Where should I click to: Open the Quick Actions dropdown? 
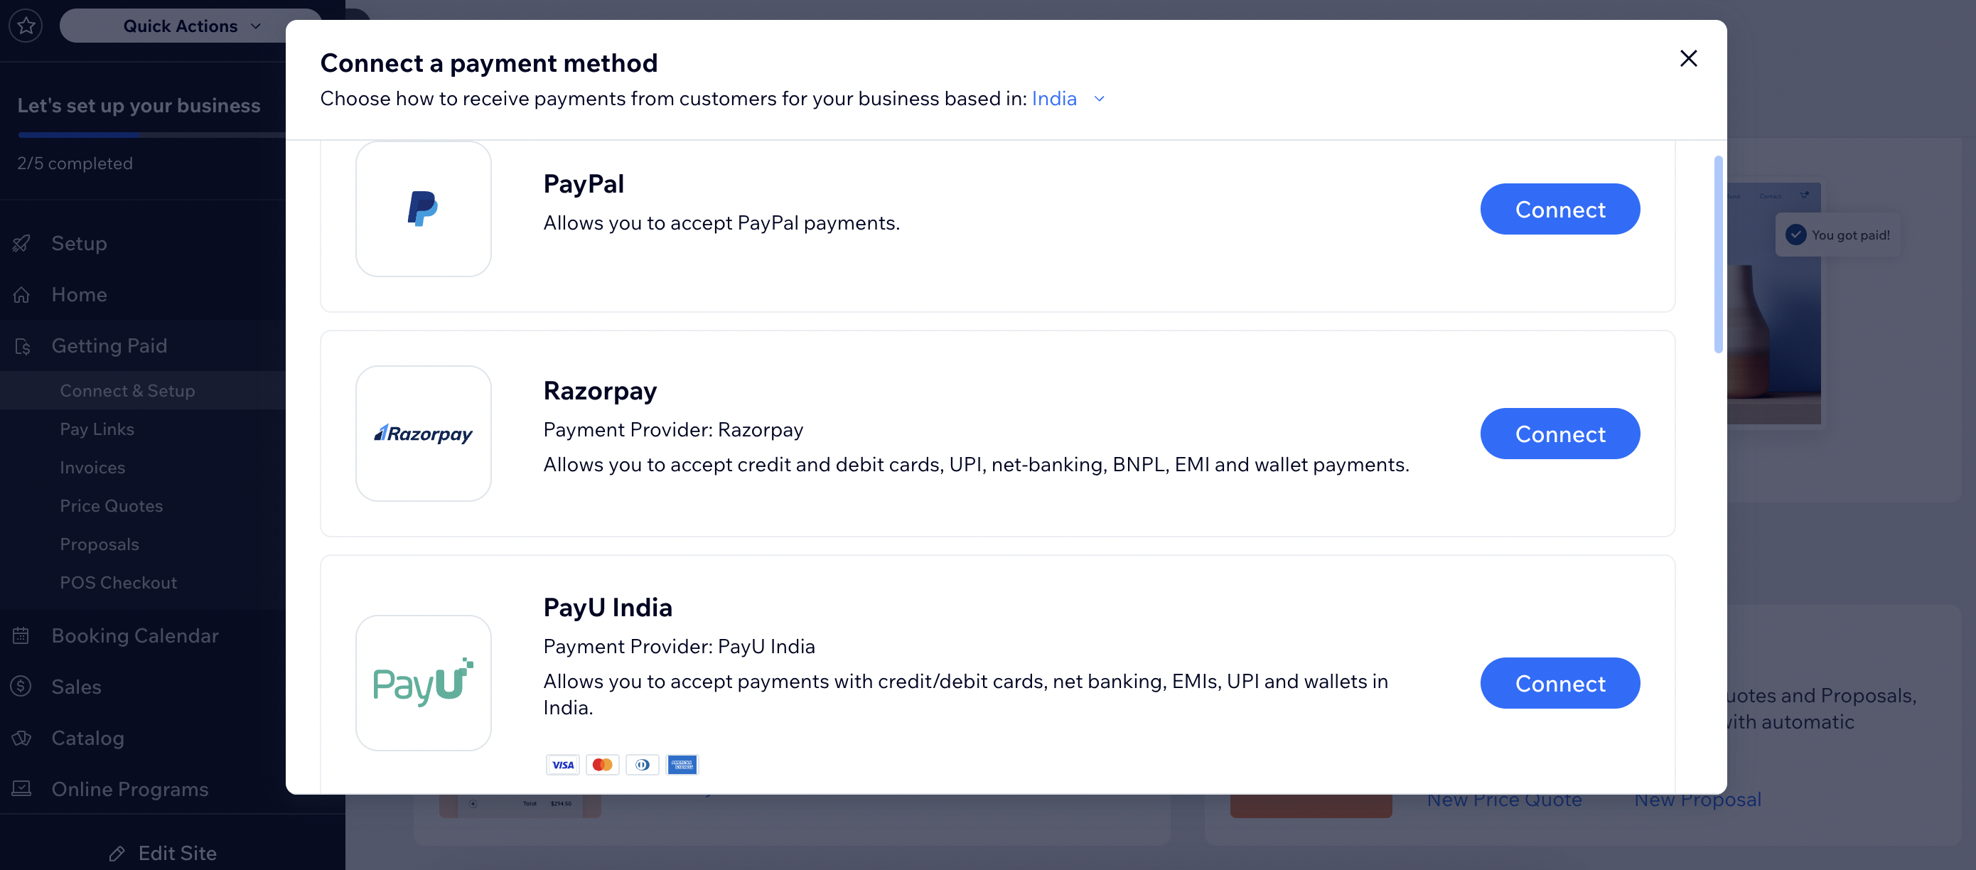click(192, 26)
